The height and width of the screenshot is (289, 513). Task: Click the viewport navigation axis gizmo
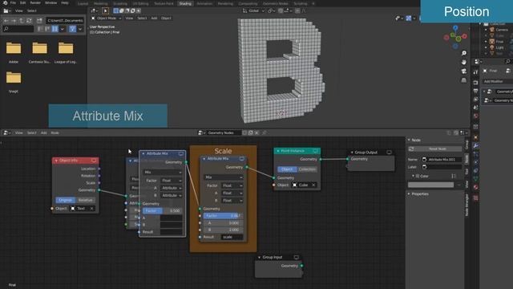(x=455, y=37)
